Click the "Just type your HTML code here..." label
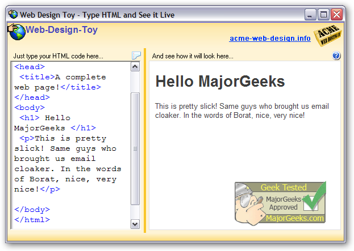This screenshot has height=251, width=354. pyautogui.click(x=59, y=56)
